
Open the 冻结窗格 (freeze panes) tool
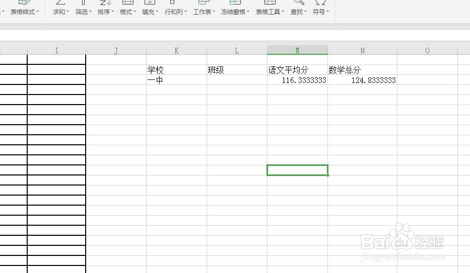point(235,8)
